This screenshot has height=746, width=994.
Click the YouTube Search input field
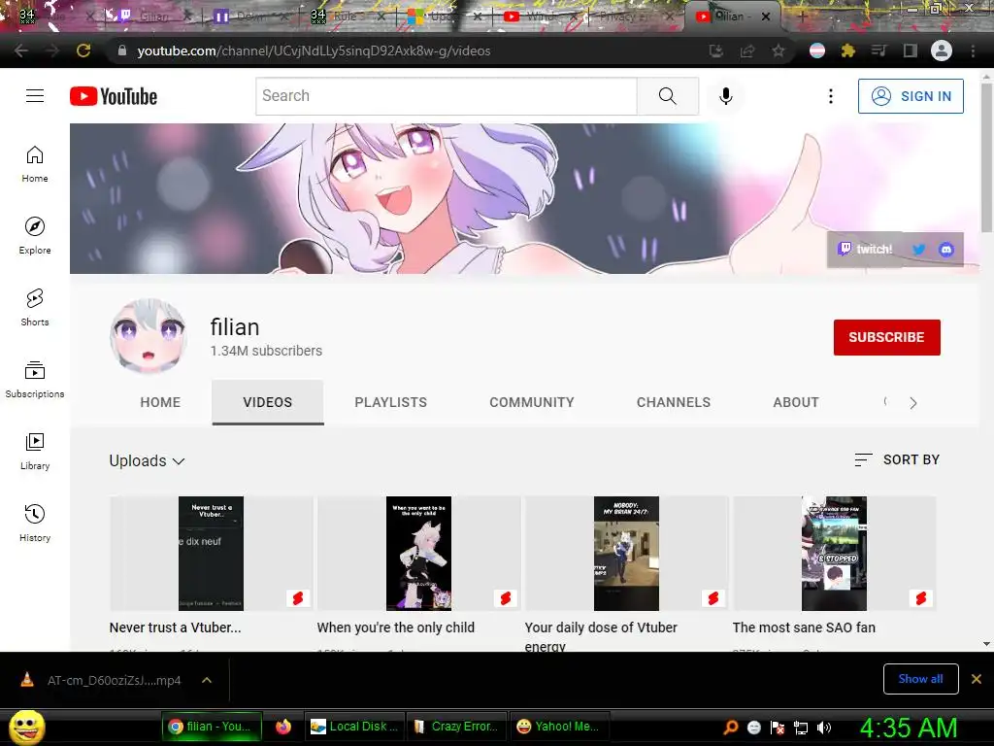pyautogui.click(x=447, y=96)
